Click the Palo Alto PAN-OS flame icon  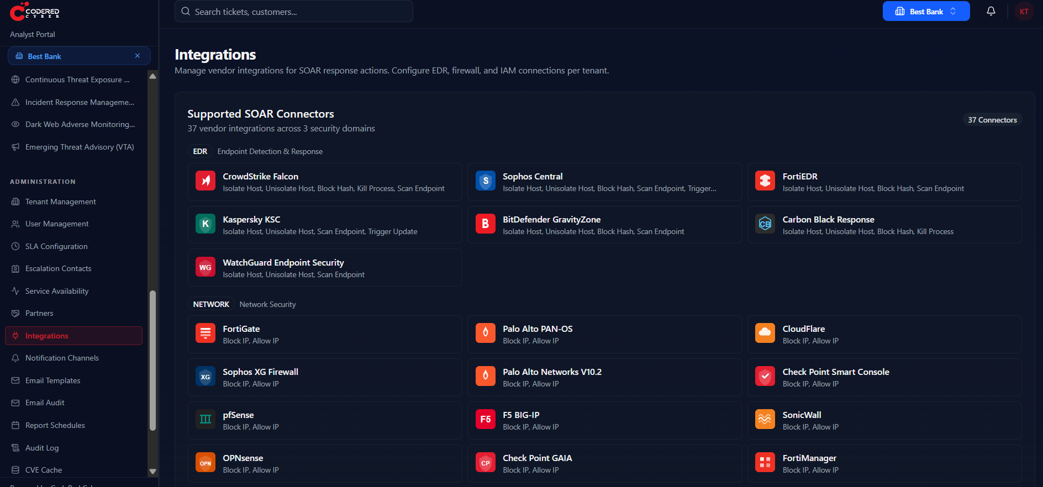point(486,333)
